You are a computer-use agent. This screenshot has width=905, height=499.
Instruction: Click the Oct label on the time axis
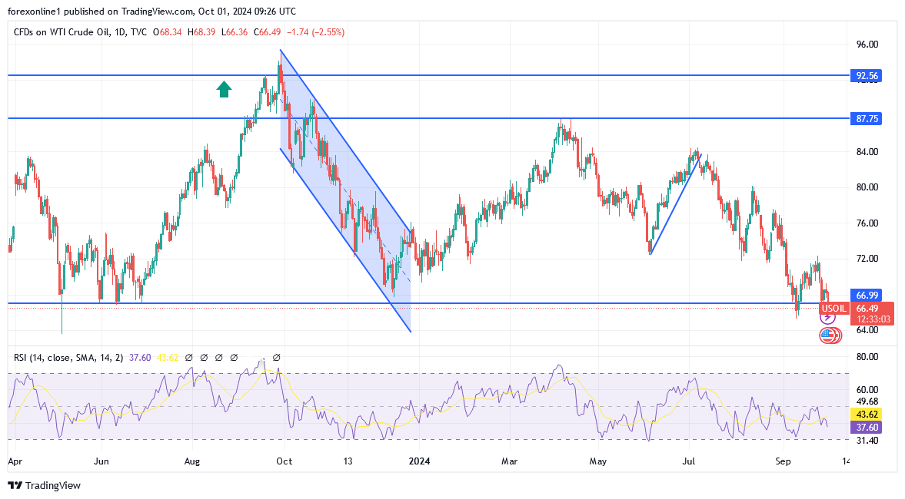pos(284,461)
